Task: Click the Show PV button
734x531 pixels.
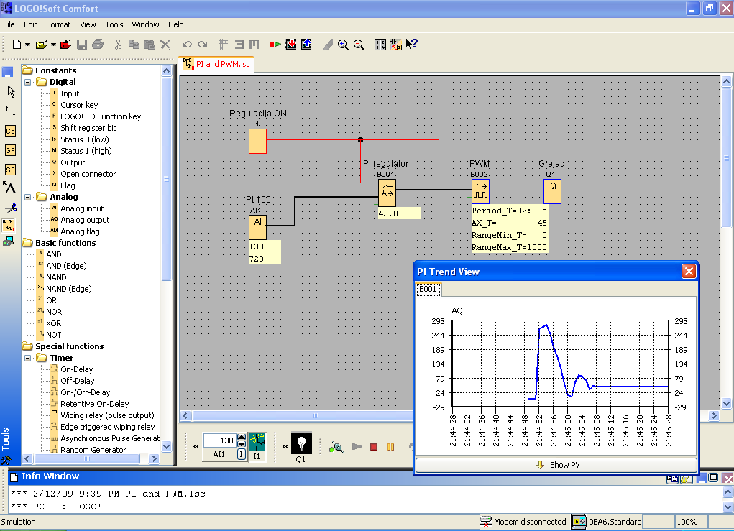Action: pyautogui.click(x=556, y=465)
